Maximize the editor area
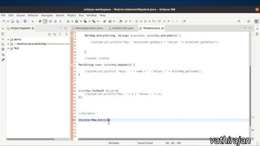Image resolution: width=260 pixels, height=146 pixels. tap(250, 28)
